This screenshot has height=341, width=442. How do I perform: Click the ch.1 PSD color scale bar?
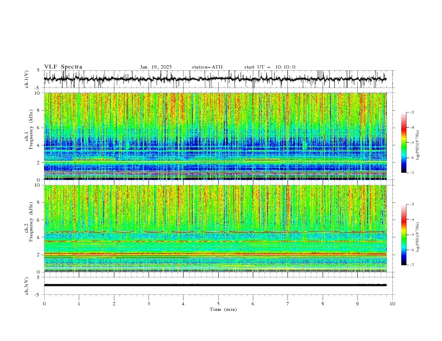pyautogui.click(x=403, y=143)
